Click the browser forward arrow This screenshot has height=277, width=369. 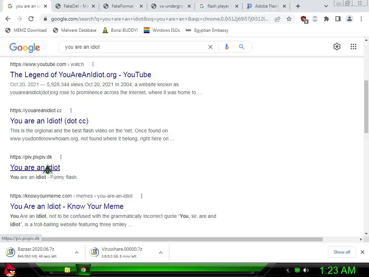(19, 19)
